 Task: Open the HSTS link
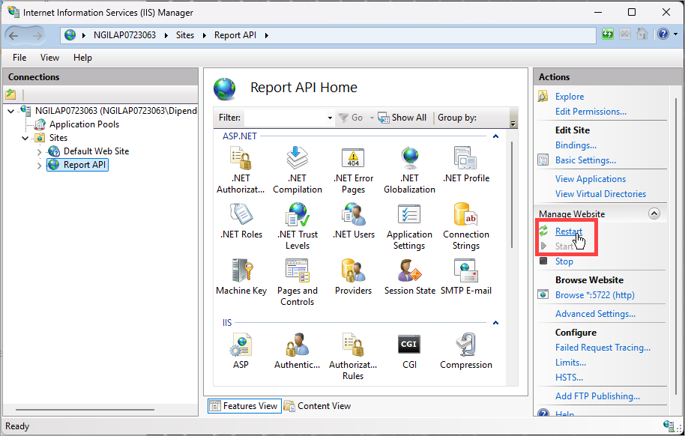pyautogui.click(x=569, y=377)
